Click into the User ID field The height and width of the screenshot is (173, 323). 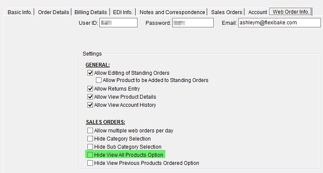tap(118, 23)
